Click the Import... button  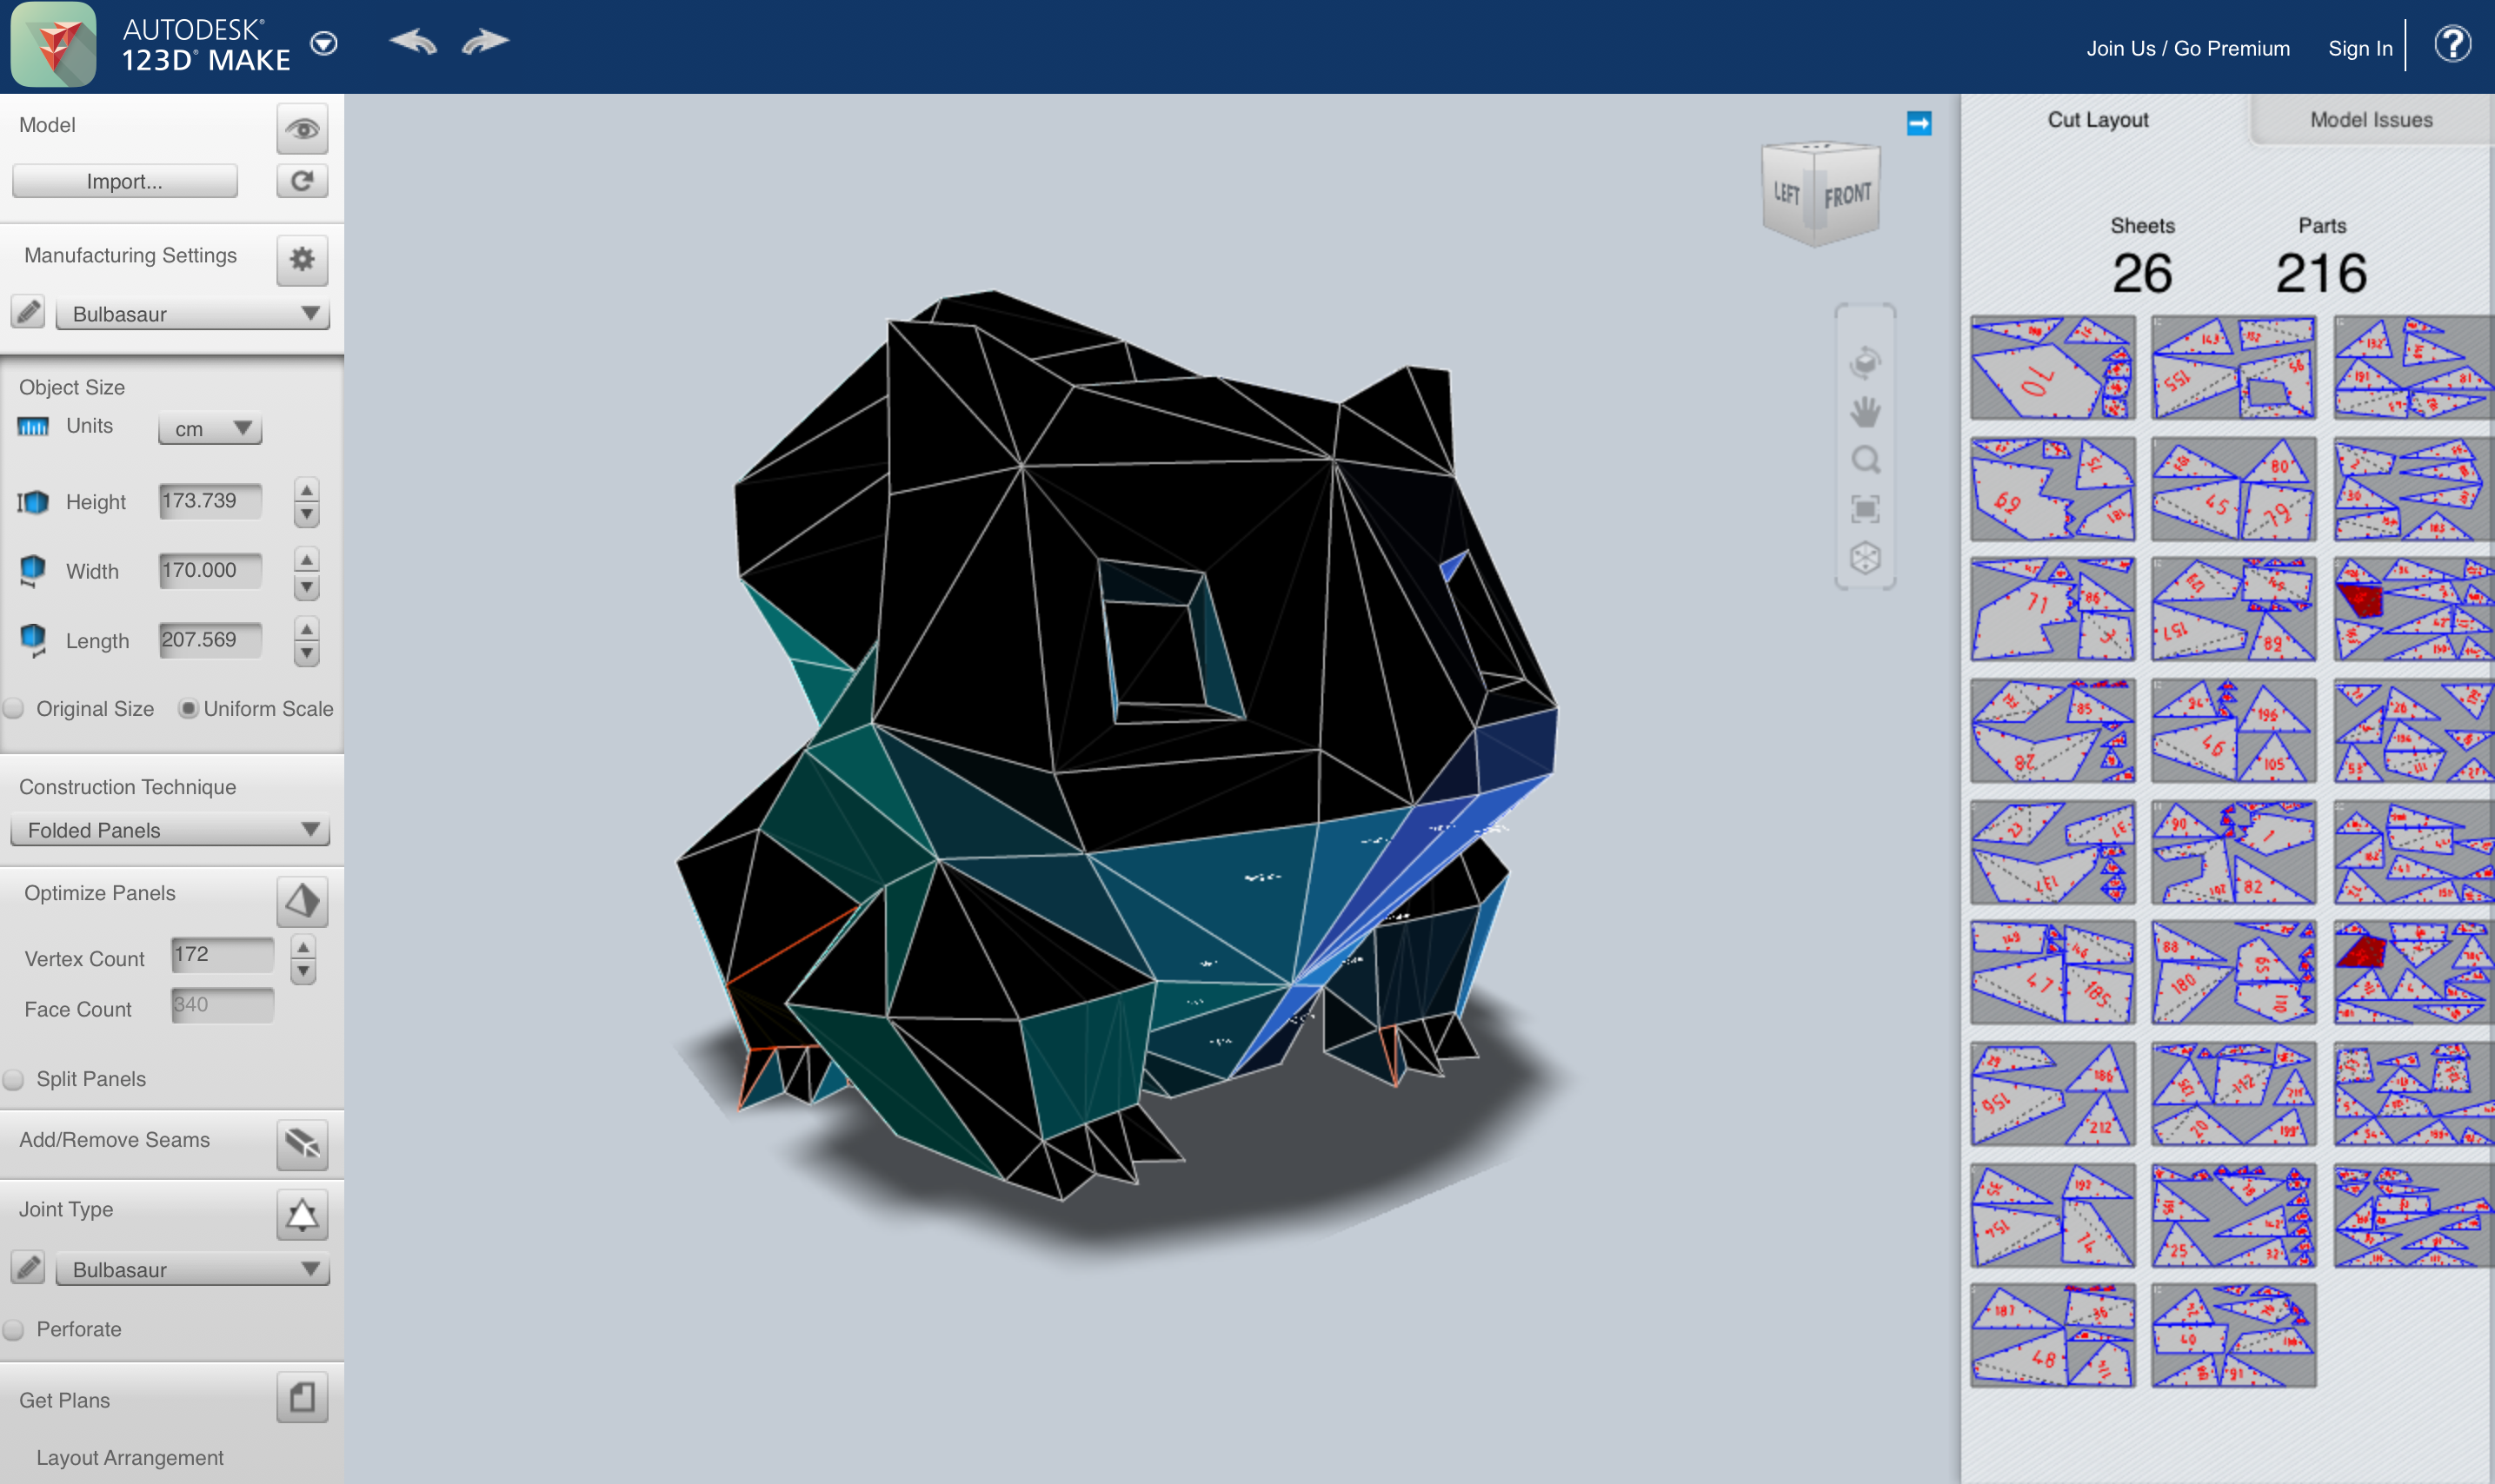[x=125, y=181]
